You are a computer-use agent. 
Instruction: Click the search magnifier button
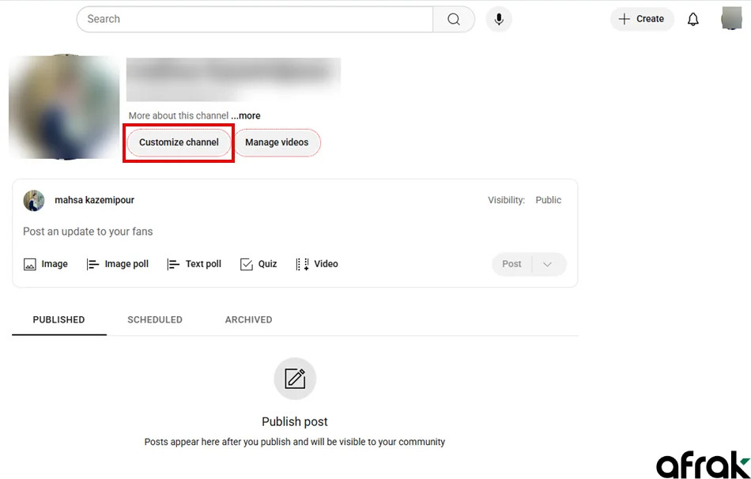(x=454, y=19)
